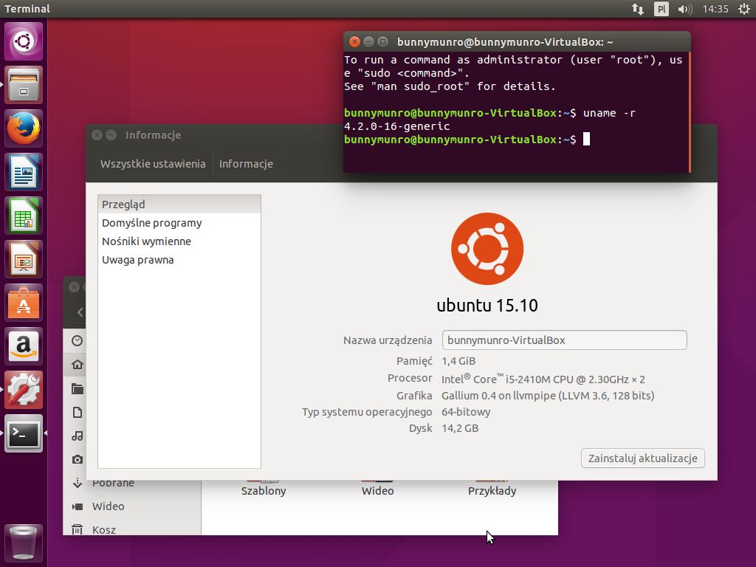Focus Terminal from the launcher
Screen dimensions: 756x567
(x=24, y=433)
